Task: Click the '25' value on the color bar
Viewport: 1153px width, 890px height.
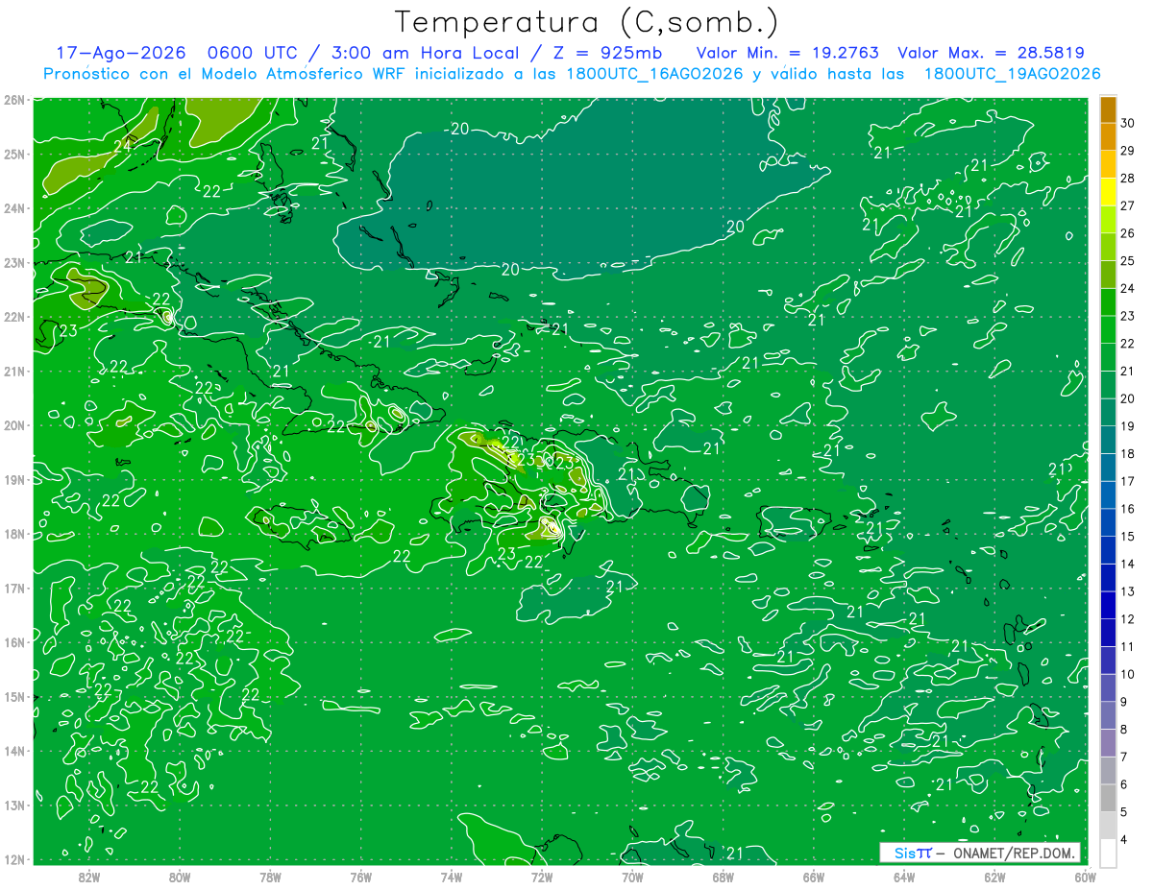Action: click(x=1128, y=260)
